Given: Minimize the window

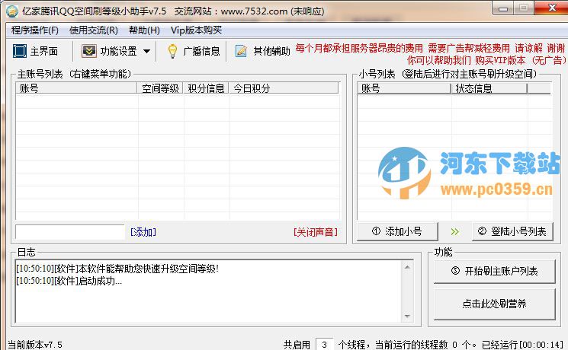Looking at the screenshot, I should tap(503, 9).
